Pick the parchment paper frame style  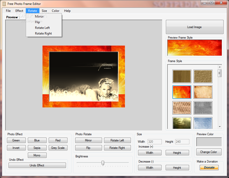[203, 92]
